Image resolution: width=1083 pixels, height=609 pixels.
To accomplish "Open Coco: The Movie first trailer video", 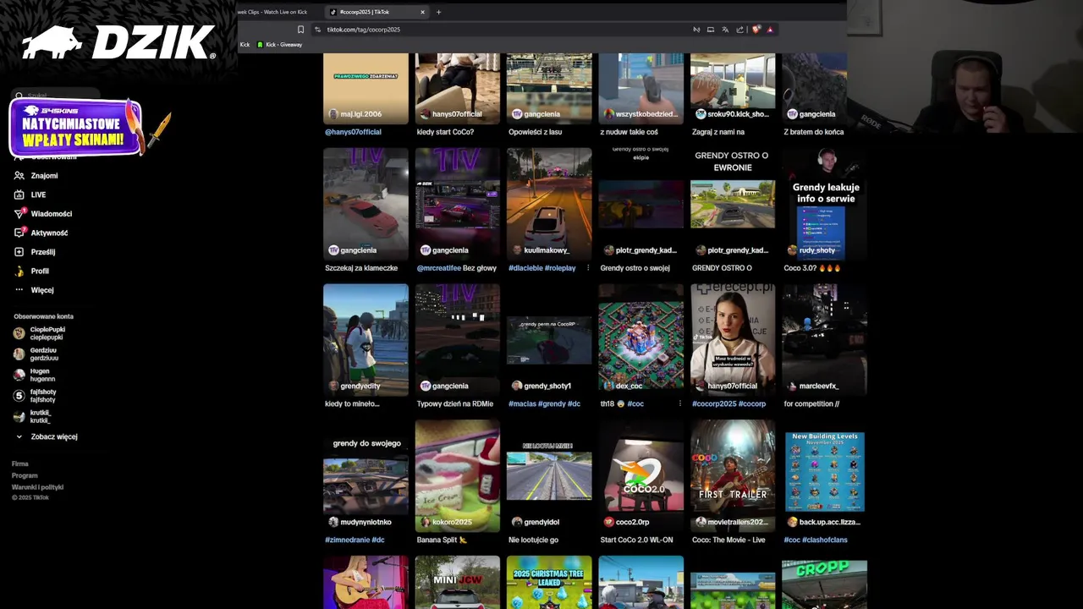I will point(733,475).
